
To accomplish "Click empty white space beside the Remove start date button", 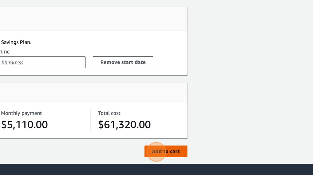I will pos(170,62).
